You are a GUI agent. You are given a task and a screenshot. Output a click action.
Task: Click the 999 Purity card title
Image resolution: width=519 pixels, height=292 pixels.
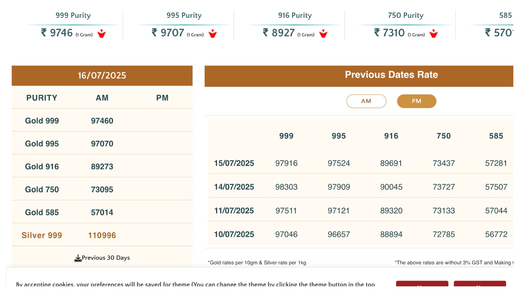(x=73, y=15)
